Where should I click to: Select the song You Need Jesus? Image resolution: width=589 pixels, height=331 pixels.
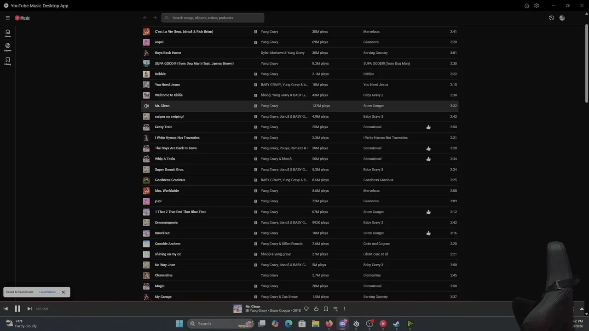(167, 85)
